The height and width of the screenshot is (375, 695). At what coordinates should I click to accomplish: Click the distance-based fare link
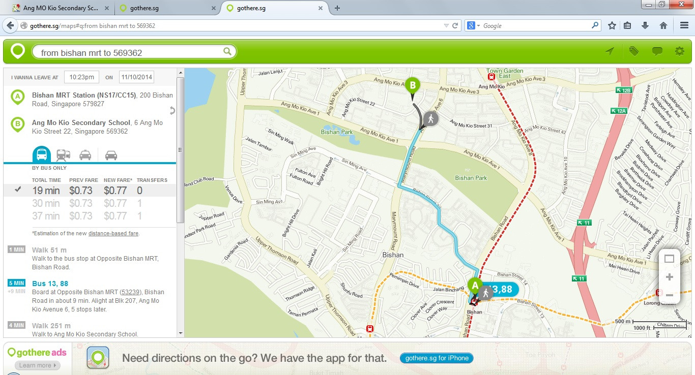[x=113, y=233]
